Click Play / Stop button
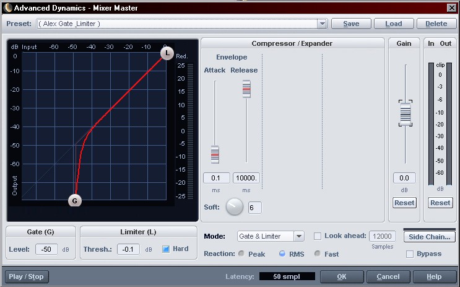Screen dimensions: 460x287 pos(27,276)
